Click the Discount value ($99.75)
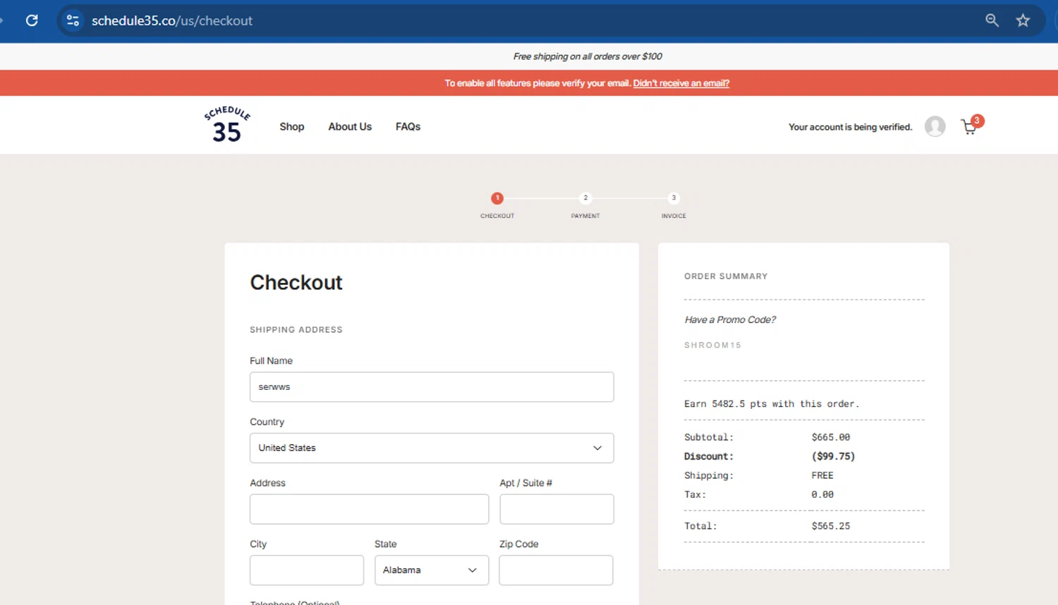The height and width of the screenshot is (605, 1058). coord(833,456)
